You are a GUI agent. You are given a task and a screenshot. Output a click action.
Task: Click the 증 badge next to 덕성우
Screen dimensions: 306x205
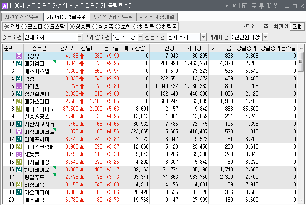[x=19, y=56]
